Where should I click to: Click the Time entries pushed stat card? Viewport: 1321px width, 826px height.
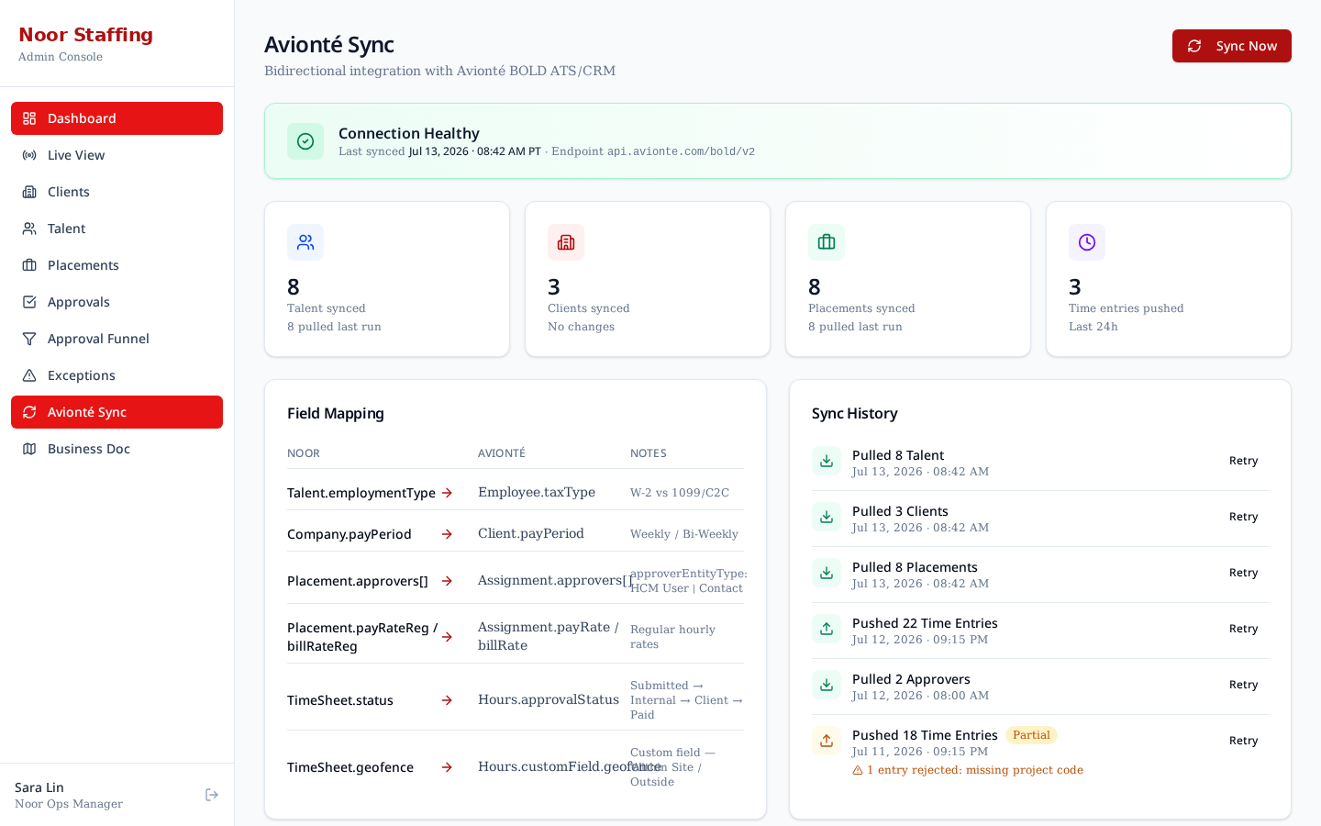pyautogui.click(x=1169, y=279)
